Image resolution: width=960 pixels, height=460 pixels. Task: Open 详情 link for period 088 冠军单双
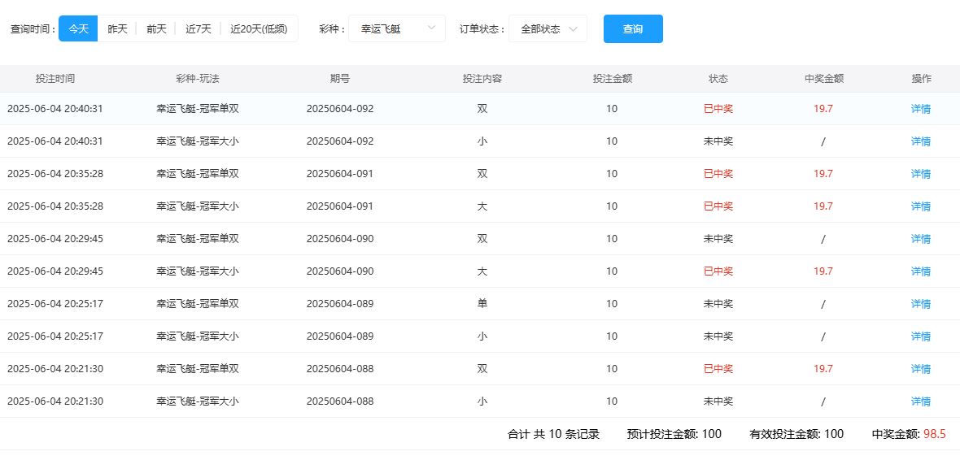pos(921,369)
